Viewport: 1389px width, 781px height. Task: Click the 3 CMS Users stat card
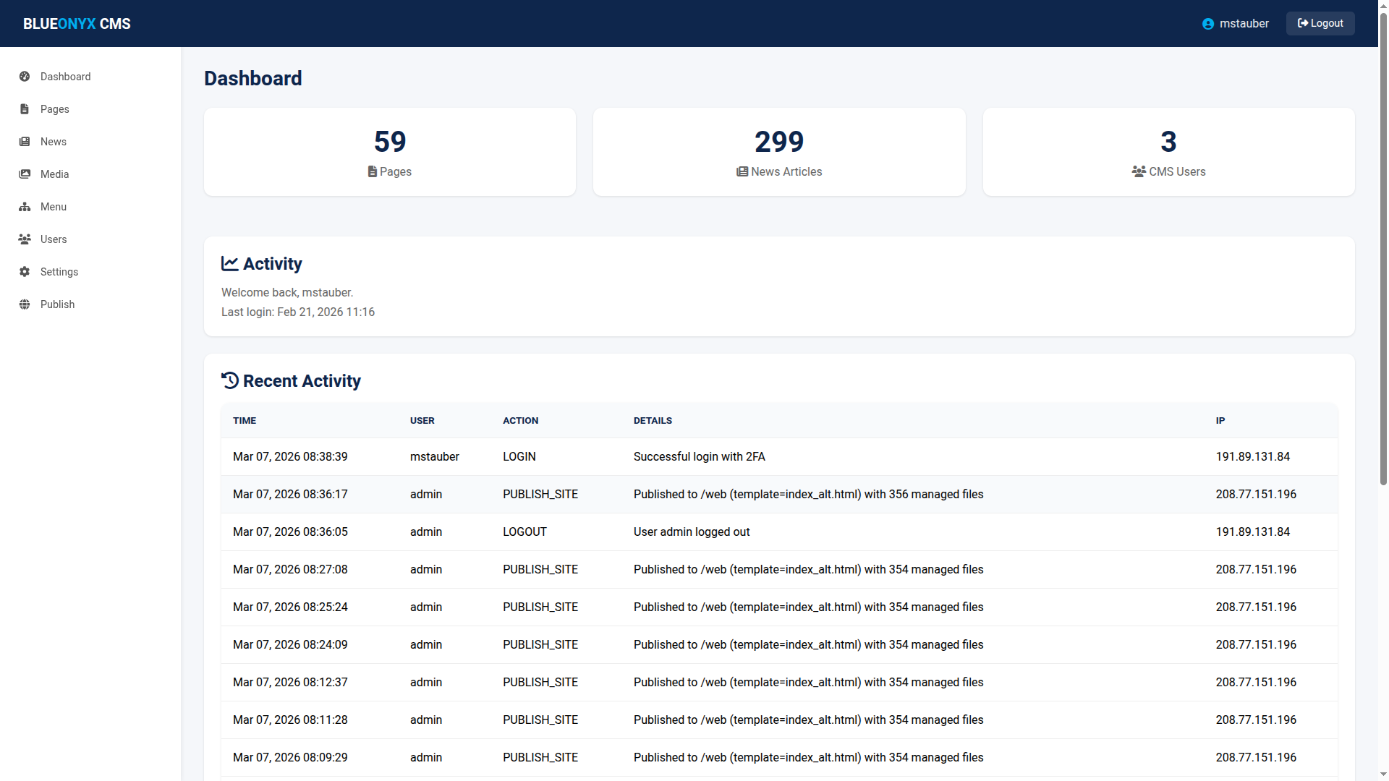[1168, 152]
